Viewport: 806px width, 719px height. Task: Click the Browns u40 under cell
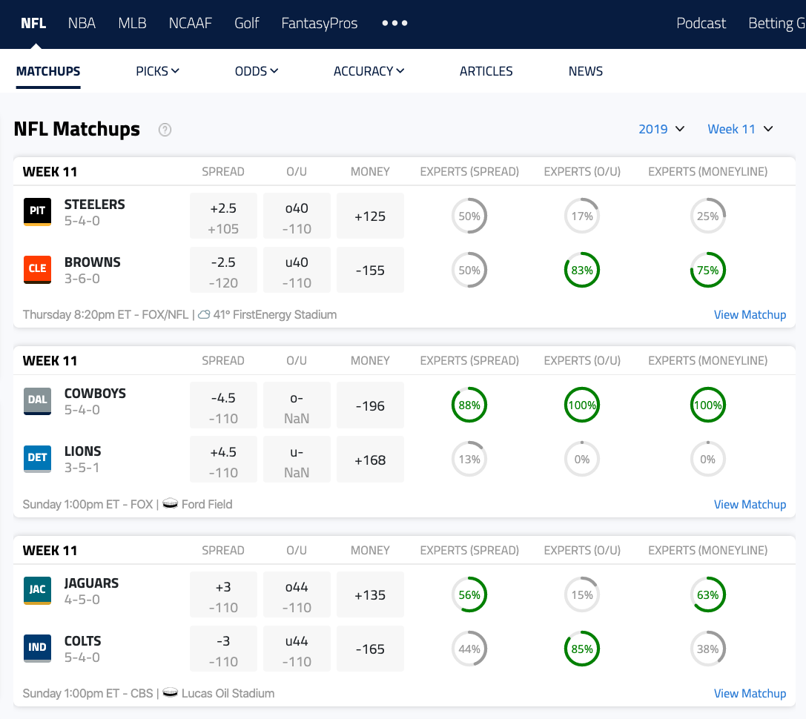tap(297, 270)
